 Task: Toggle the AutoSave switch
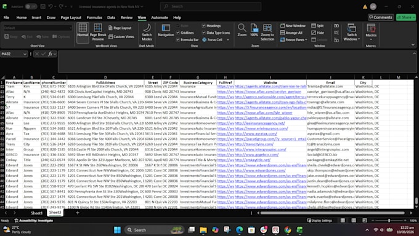31,6
